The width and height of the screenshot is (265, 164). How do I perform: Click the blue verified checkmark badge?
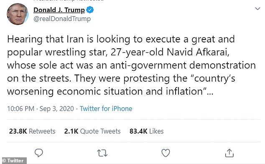click(x=90, y=10)
